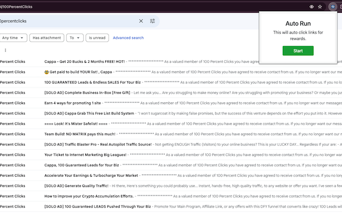The width and height of the screenshot is (342, 213).
Task: Click popup text 'This will auto click links for rewards.'
Action: (298, 36)
